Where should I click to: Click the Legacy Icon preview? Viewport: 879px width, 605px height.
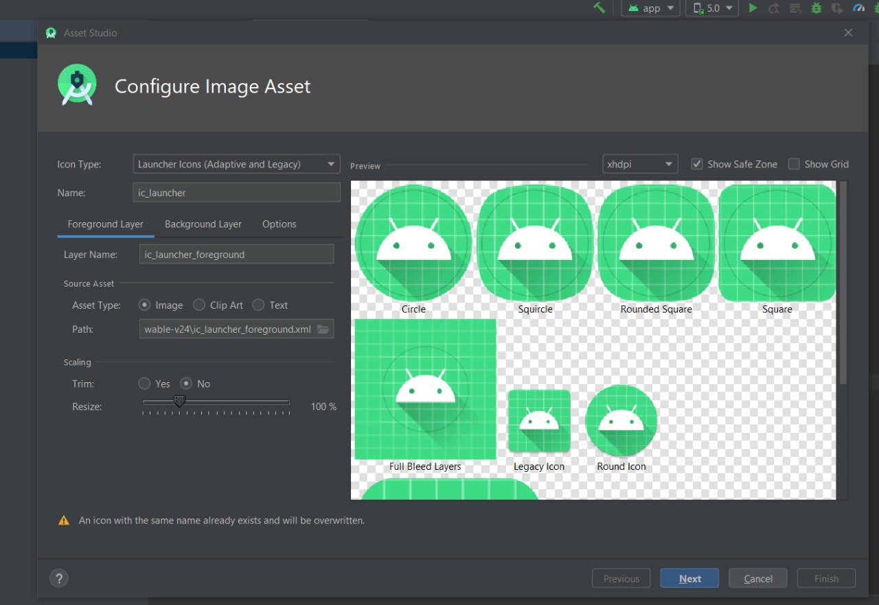point(539,421)
